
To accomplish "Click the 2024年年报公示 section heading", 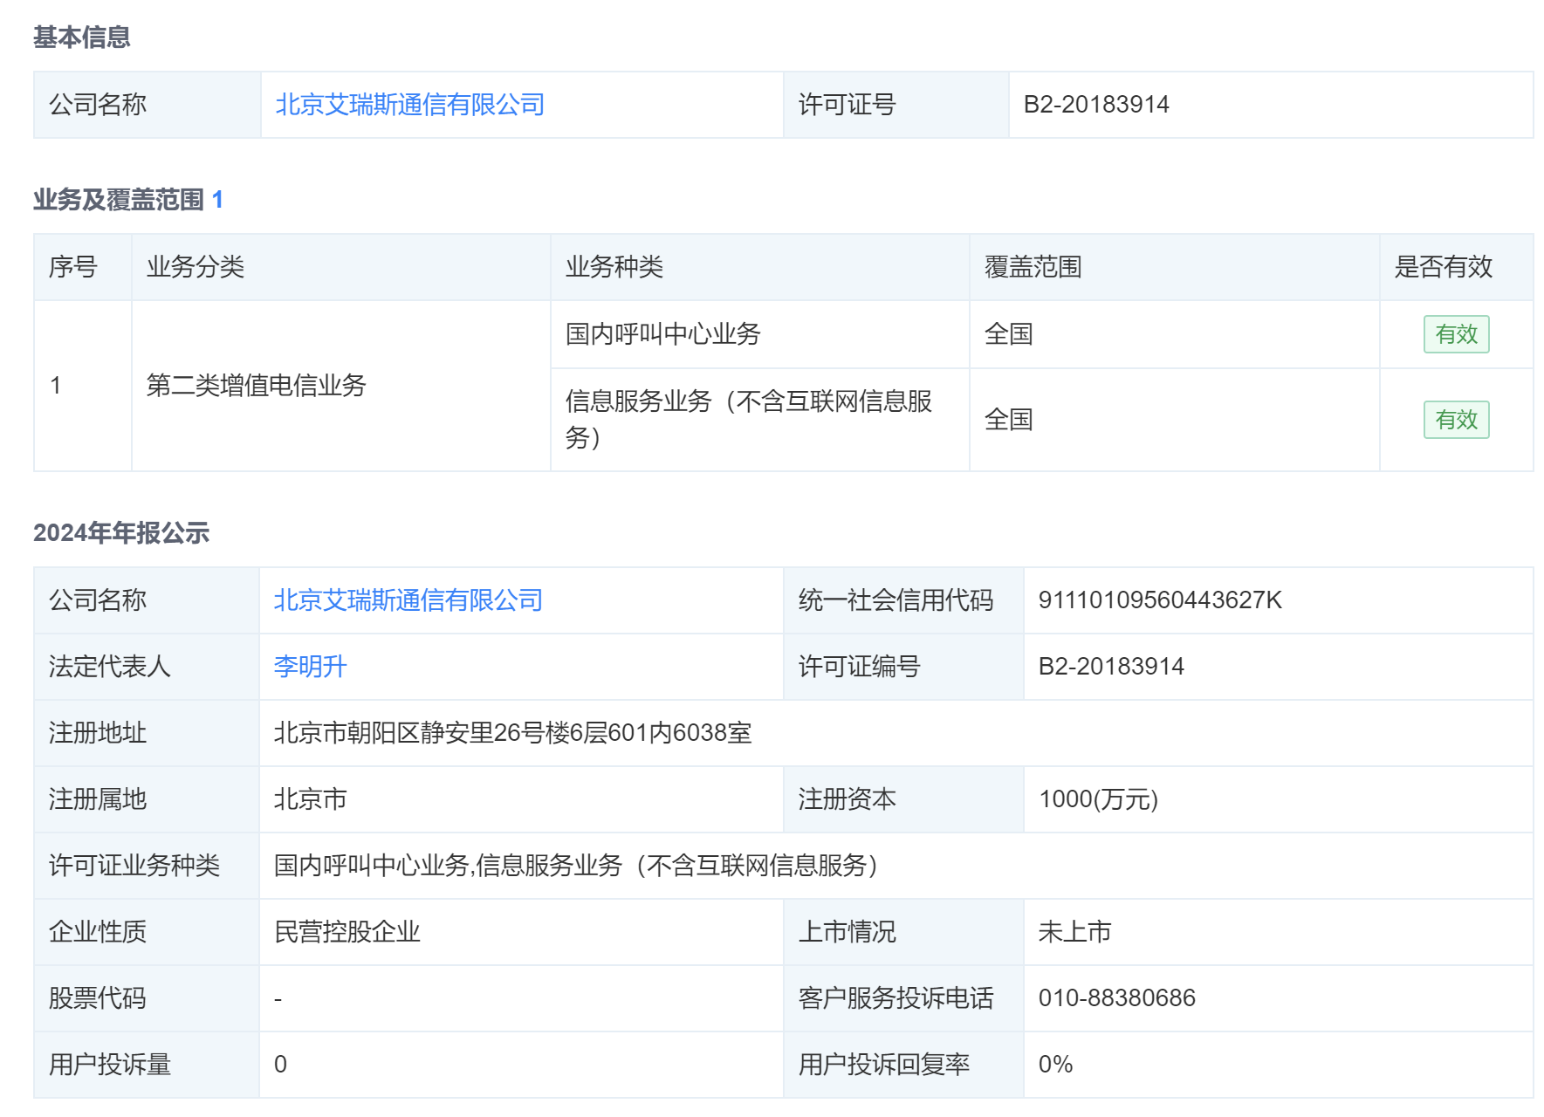I will click(x=121, y=533).
